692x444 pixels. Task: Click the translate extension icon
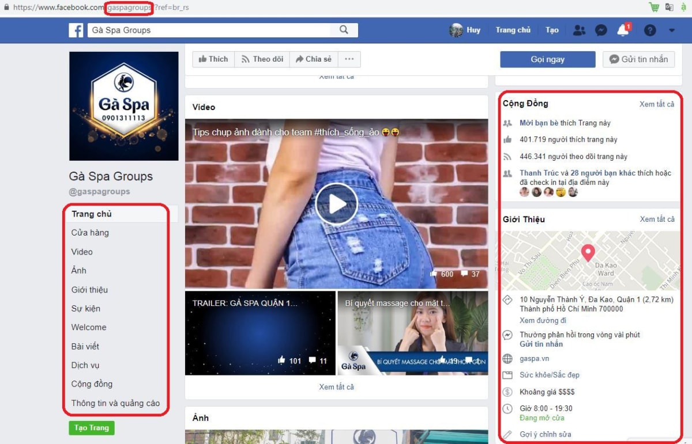(x=670, y=7)
